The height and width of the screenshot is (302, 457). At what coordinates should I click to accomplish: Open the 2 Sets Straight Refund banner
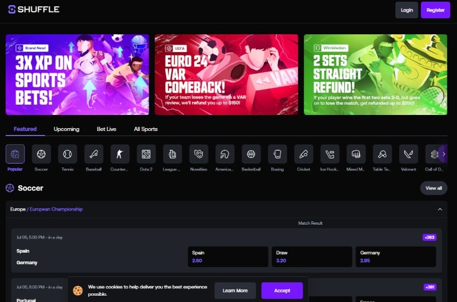375,75
